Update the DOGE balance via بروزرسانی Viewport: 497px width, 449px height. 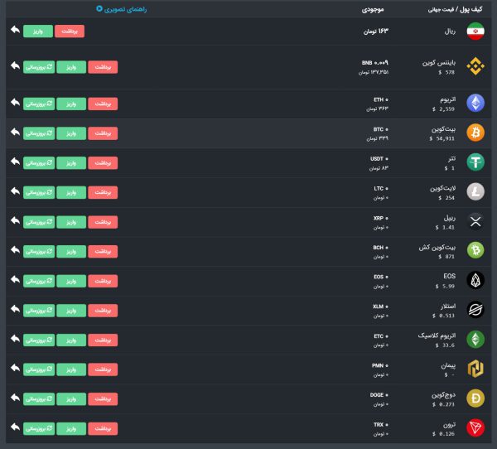(x=39, y=398)
